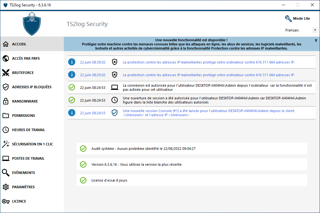Open Postes de travail section
320x213 pixels.
click(32, 158)
